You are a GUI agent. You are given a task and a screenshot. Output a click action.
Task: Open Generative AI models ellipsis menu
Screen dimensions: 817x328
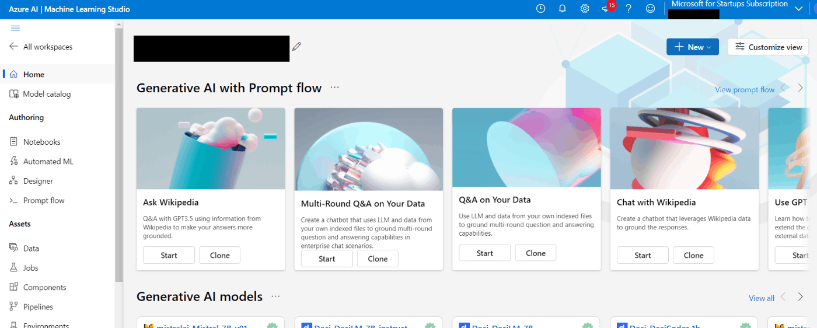(x=275, y=296)
